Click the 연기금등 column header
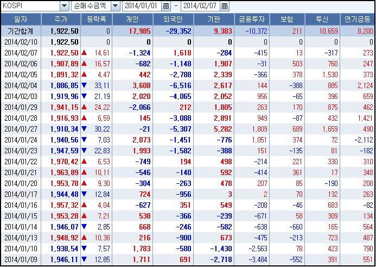The height and width of the screenshot is (267, 376). click(x=358, y=20)
